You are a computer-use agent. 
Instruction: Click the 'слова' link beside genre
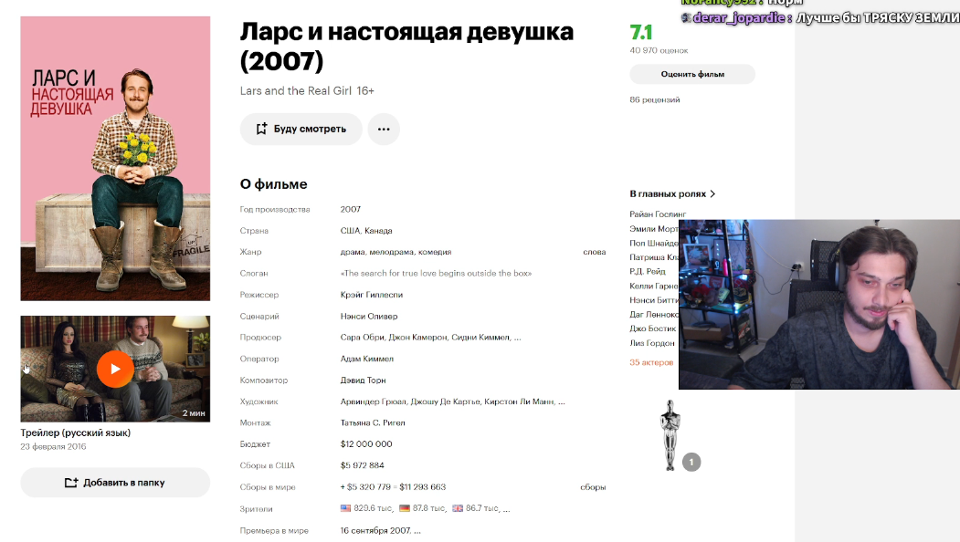tap(595, 252)
